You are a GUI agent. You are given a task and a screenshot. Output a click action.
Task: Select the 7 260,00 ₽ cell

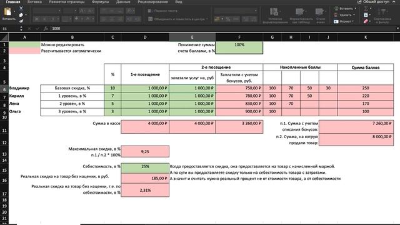pyautogui.click(x=356, y=126)
